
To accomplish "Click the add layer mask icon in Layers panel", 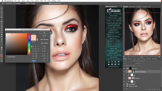I will click(150, 89).
